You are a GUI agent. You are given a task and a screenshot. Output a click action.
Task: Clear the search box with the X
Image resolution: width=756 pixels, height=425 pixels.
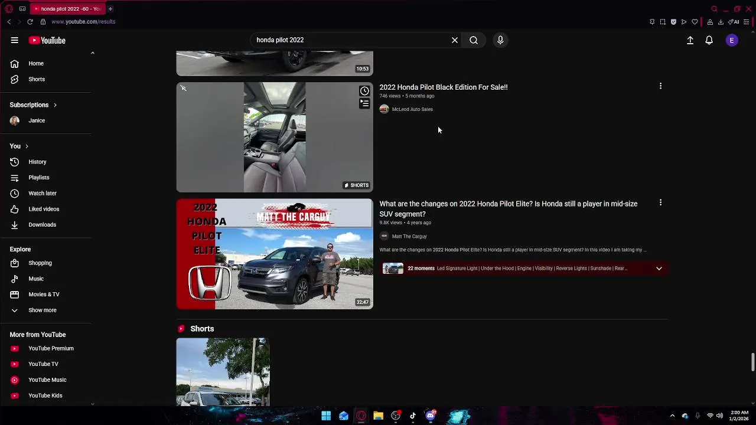point(455,40)
